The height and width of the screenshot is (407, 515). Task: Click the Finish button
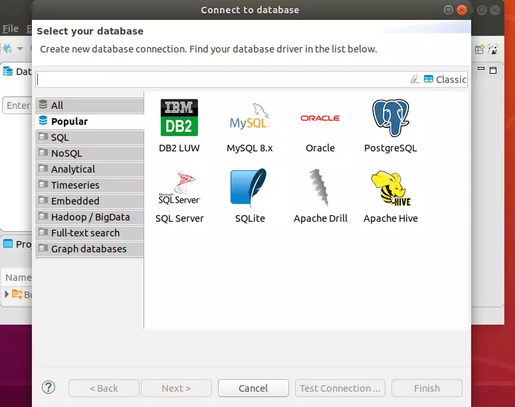[x=427, y=388]
